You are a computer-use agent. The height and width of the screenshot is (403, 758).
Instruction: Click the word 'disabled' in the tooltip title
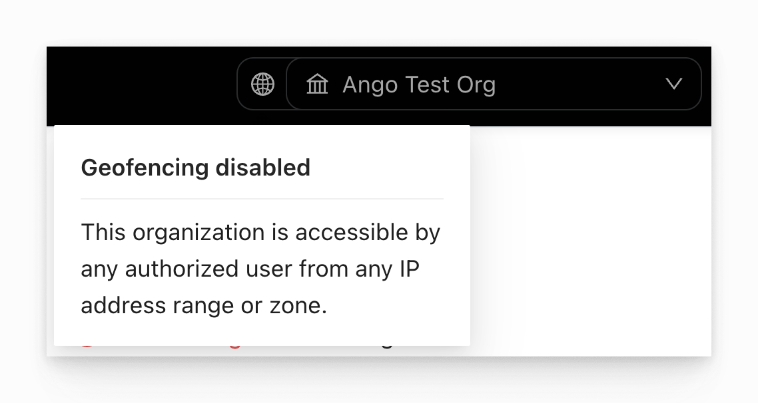(x=263, y=168)
